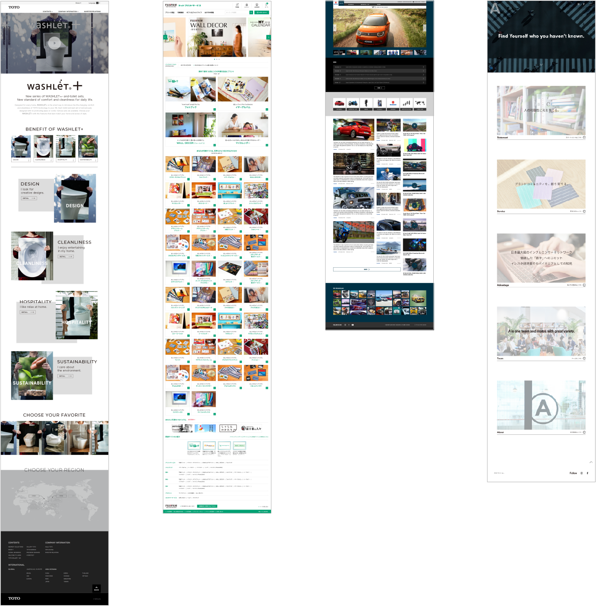Open the My Calendar feature card

point(243,129)
